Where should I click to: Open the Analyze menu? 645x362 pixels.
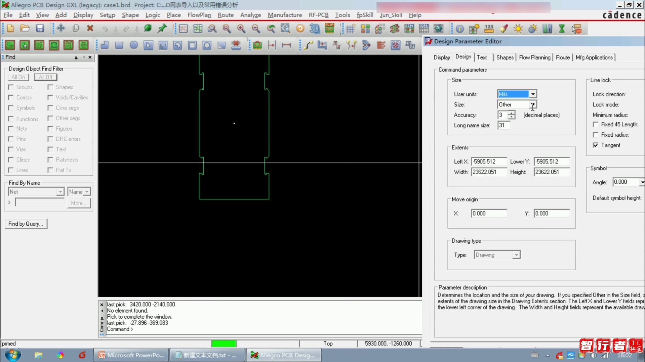click(x=250, y=15)
